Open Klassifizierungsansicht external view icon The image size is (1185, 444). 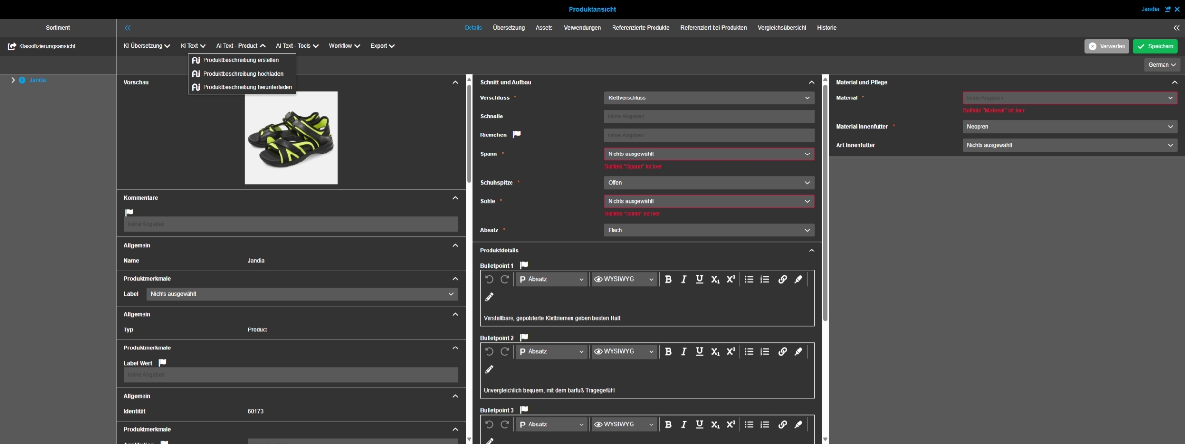click(x=12, y=46)
